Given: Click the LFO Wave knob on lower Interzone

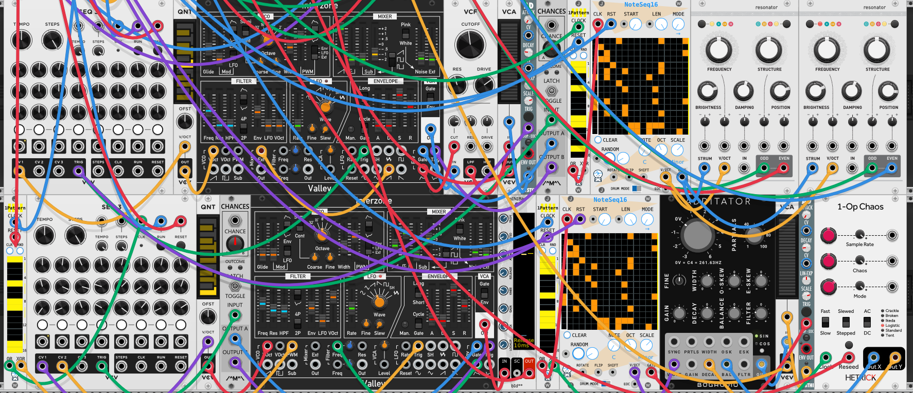Looking at the screenshot, I should pyautogui.click(x=379, y=301).
